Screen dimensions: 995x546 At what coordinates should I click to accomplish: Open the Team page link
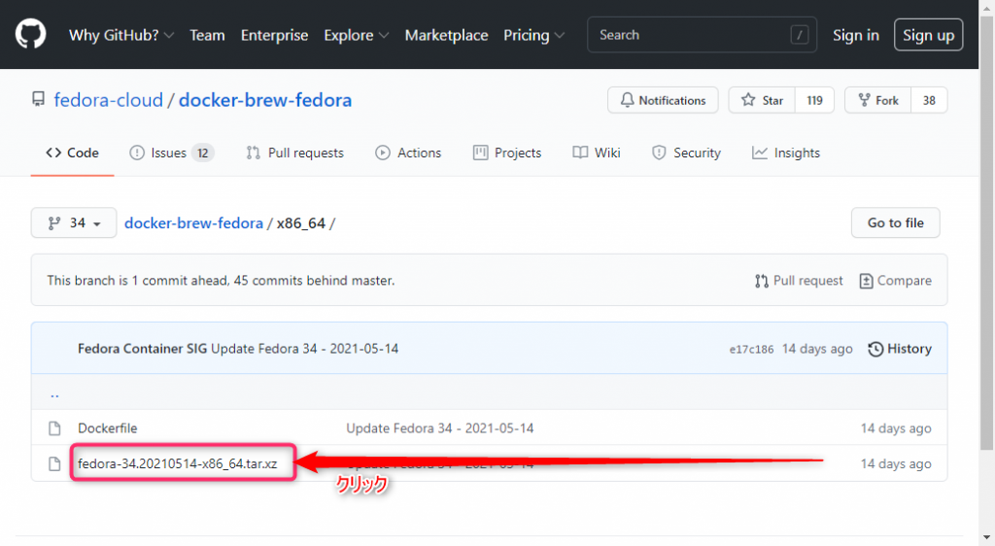click(207, 35)
